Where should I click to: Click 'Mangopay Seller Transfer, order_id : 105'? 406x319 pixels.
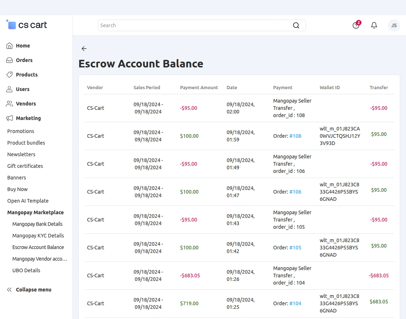click(x=292, y=220)
